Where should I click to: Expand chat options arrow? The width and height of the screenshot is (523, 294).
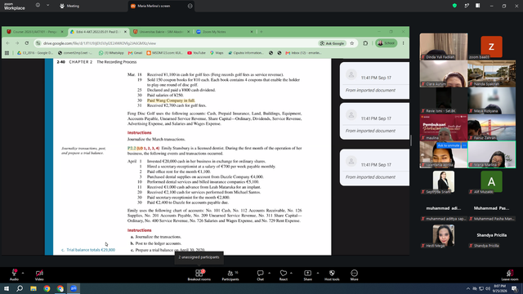pyautogui.click(x=269, y=273)
